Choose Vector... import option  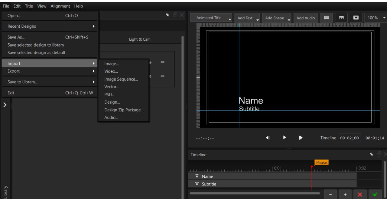pos(123,87)
